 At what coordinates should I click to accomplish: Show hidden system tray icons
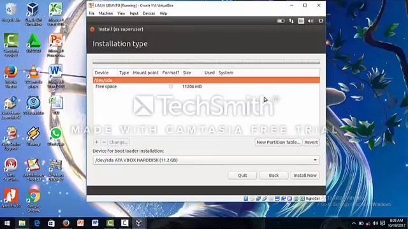(354, 223)
